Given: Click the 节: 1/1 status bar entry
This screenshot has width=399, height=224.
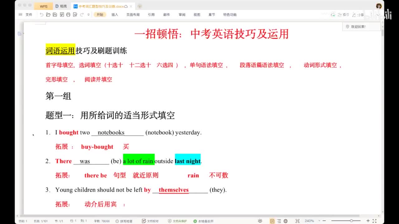Looking at the screenshot, I should click(59, 221).
